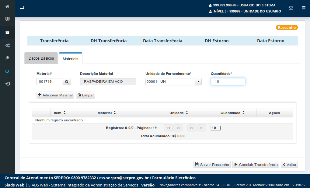The height and width of the screenshot is (188, 310).
Task: Select the circle icon in sidebar
Action: tap(7, 71)
